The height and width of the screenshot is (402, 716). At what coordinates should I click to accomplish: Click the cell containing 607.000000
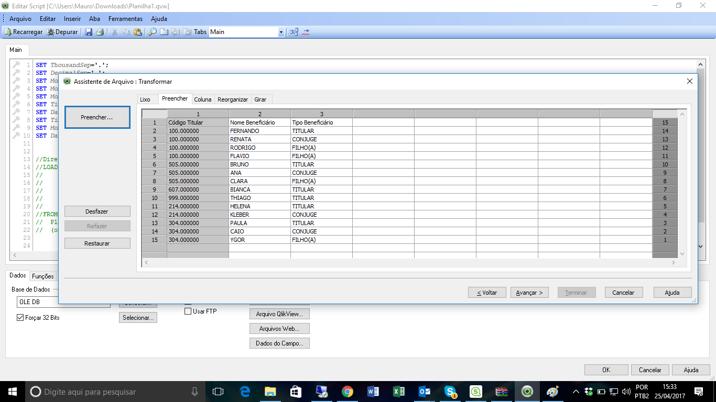(x=198, y=189)
